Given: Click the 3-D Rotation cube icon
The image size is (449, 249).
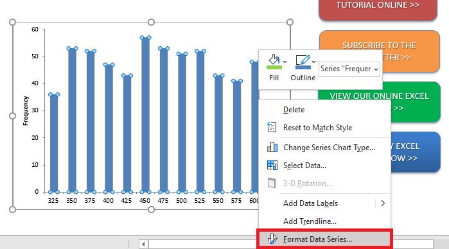Looking at the screenshot, I should tap(272, 183).
